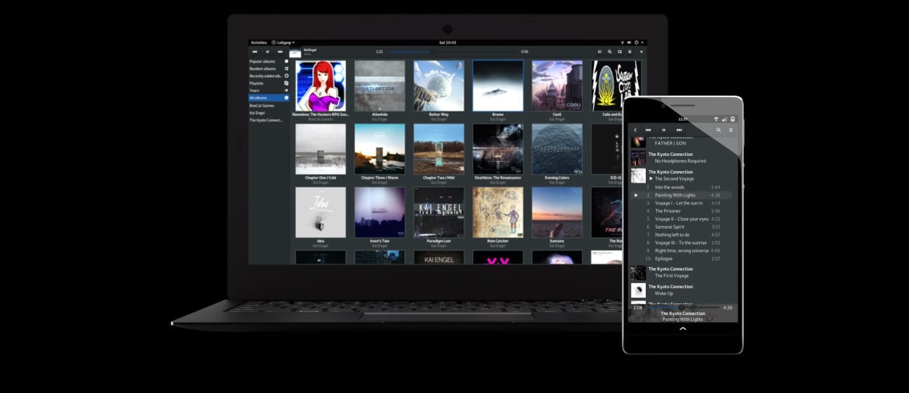Toggle repeat mode in the toolbar

pyautogui.click(x=620, y=51)
